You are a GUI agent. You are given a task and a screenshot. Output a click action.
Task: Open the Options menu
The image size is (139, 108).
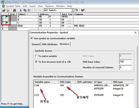(49, 6)
